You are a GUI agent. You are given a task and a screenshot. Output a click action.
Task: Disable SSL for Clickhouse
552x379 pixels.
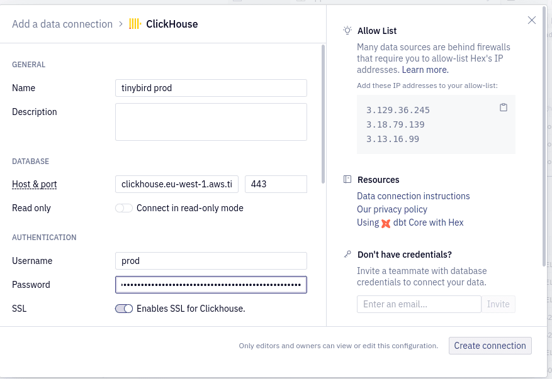point(124,309)
